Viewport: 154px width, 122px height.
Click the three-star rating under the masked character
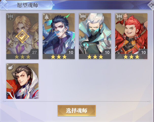click(x=95, y=57)
